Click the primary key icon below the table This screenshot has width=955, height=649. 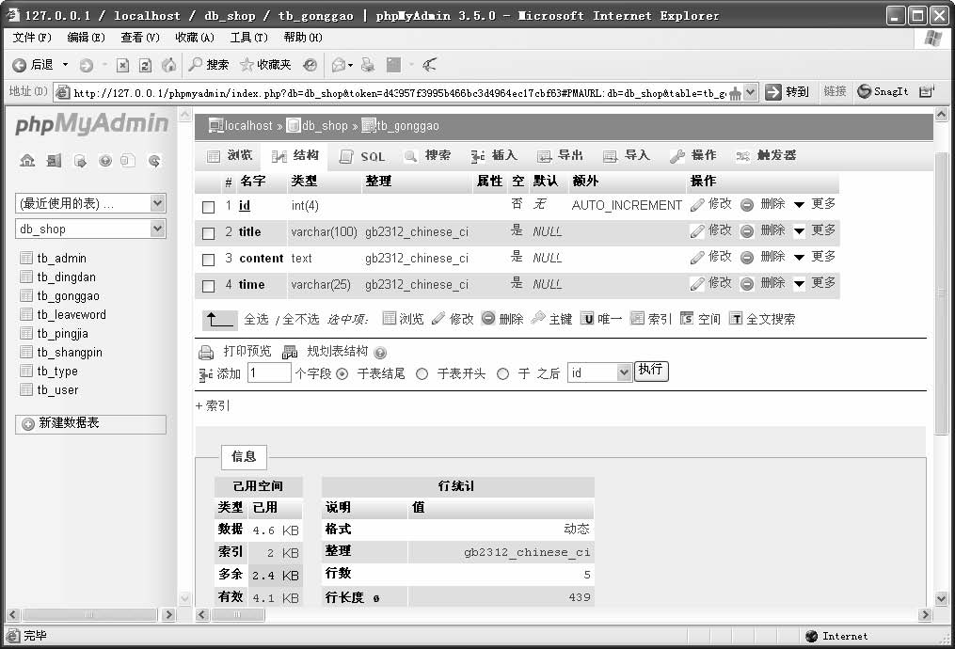point(538,319)
